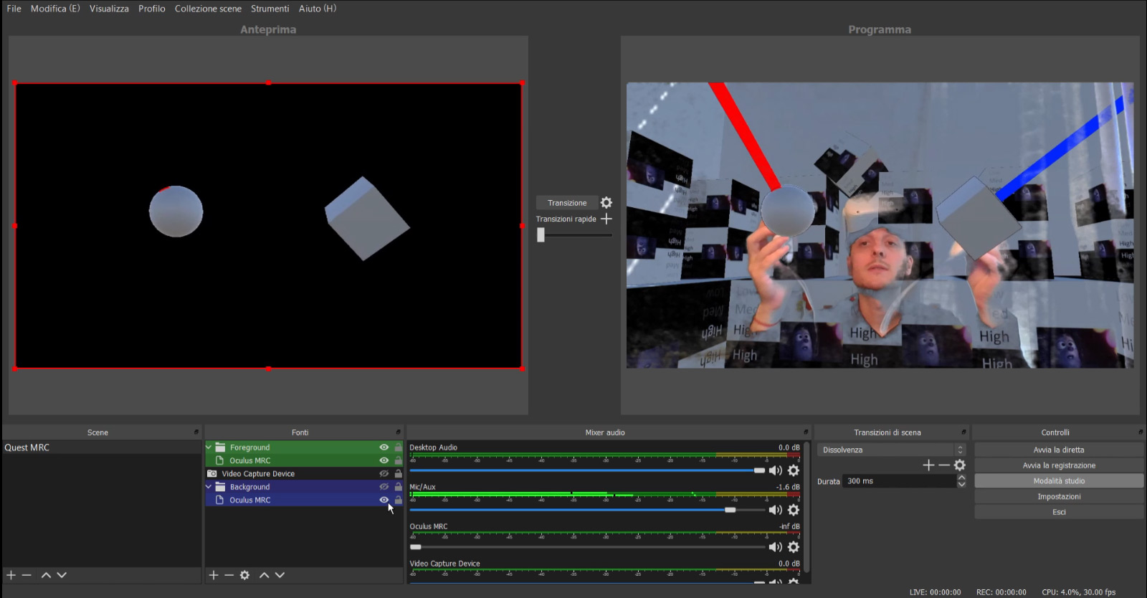Open the Modifica menu
The width and height of the screenshot is (1147, 598).
tap(55, 9)
